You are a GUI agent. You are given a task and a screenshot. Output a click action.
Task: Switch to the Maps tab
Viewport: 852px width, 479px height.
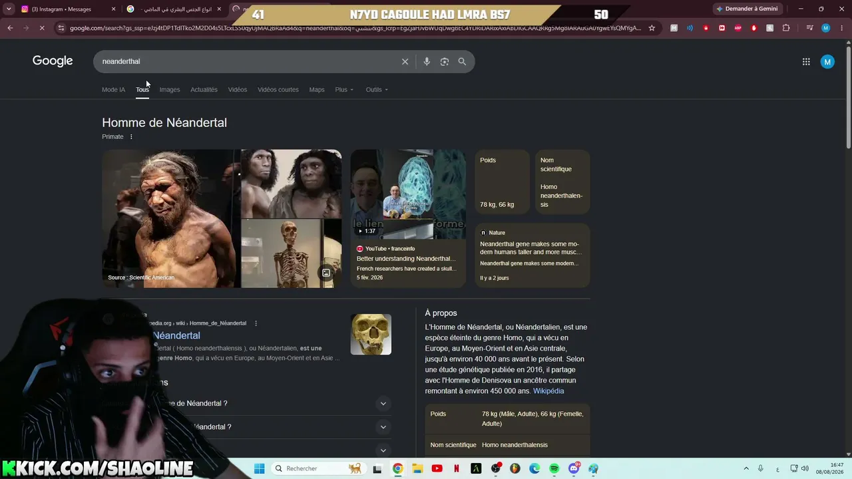tap(317, 90)
